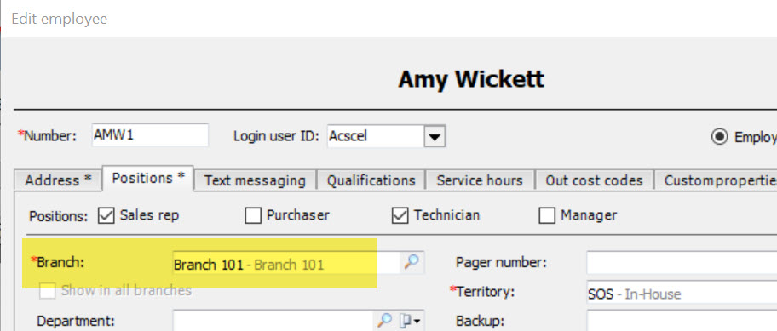Screen dimensions: 777x331
Task: Expand the Login user ID dropdown arrow
Action: tap(435, 136)
